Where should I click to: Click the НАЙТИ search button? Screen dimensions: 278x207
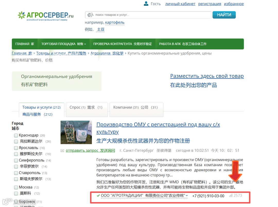(x=224, y=15)
